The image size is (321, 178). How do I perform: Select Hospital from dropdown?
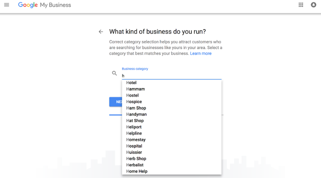[x=172, y=146]
